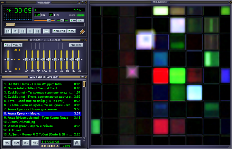Click clutterbar letter A always-on-top
This screenshot has height=149, width=232.
tap(5, 12)
